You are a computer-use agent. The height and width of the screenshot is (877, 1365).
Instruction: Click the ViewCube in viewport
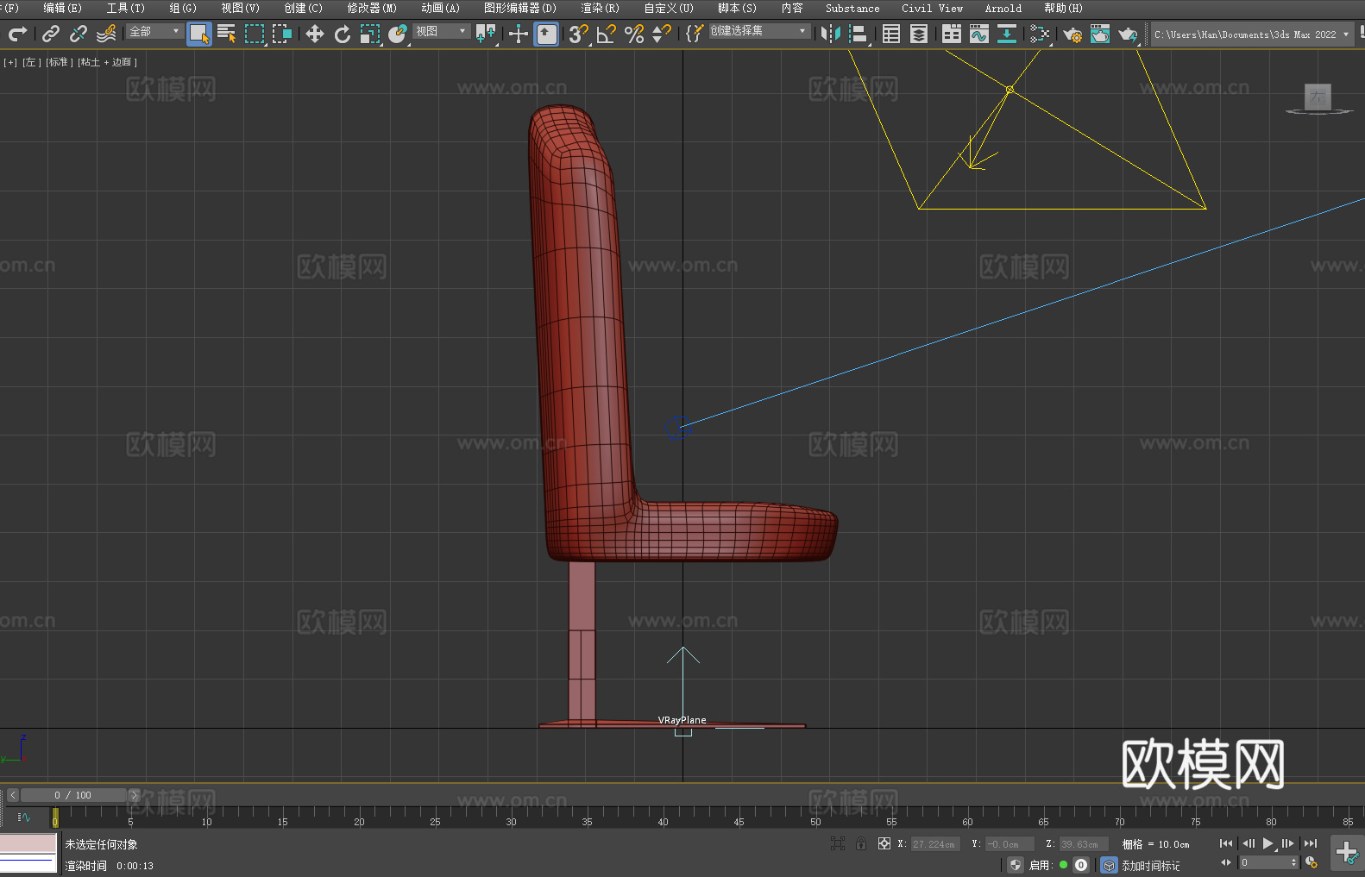[1318, 98]
